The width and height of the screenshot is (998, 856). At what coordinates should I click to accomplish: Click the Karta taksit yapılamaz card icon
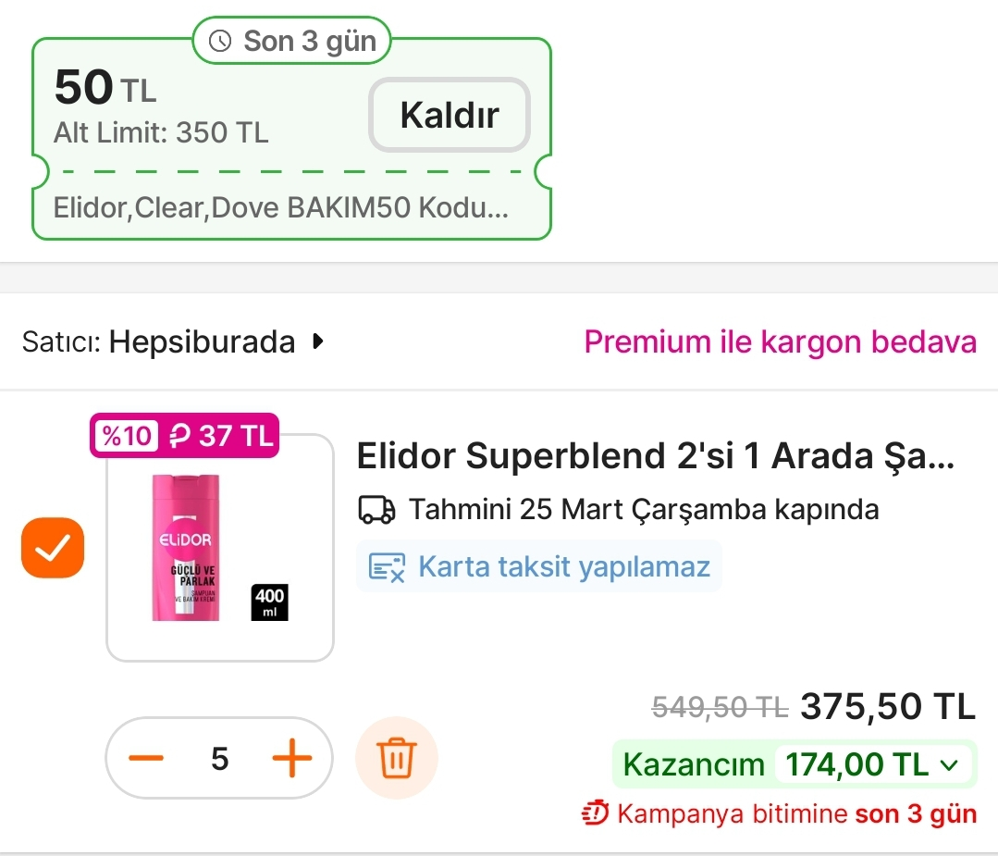click(387, 566)
